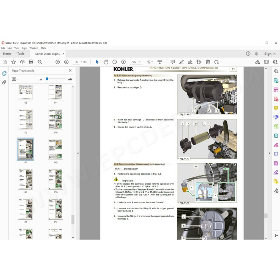280x280 pixels.
Task: Open the More Tools wrench icon
Action: [x=276, y=191]
